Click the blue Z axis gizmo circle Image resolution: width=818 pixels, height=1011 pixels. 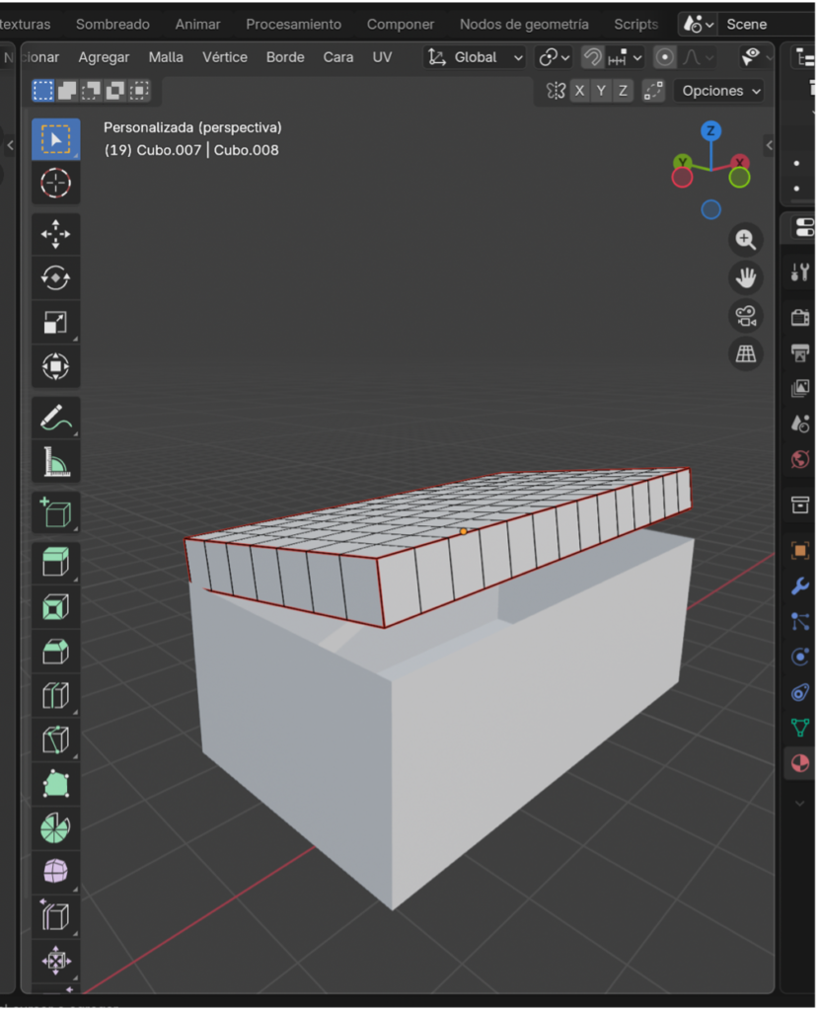(710, 131)
